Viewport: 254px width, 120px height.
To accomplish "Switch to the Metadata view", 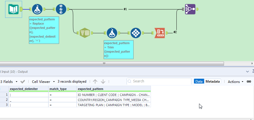I will (x=213, y=82).
